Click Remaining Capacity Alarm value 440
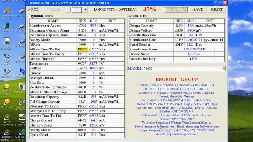 [93, 30]
